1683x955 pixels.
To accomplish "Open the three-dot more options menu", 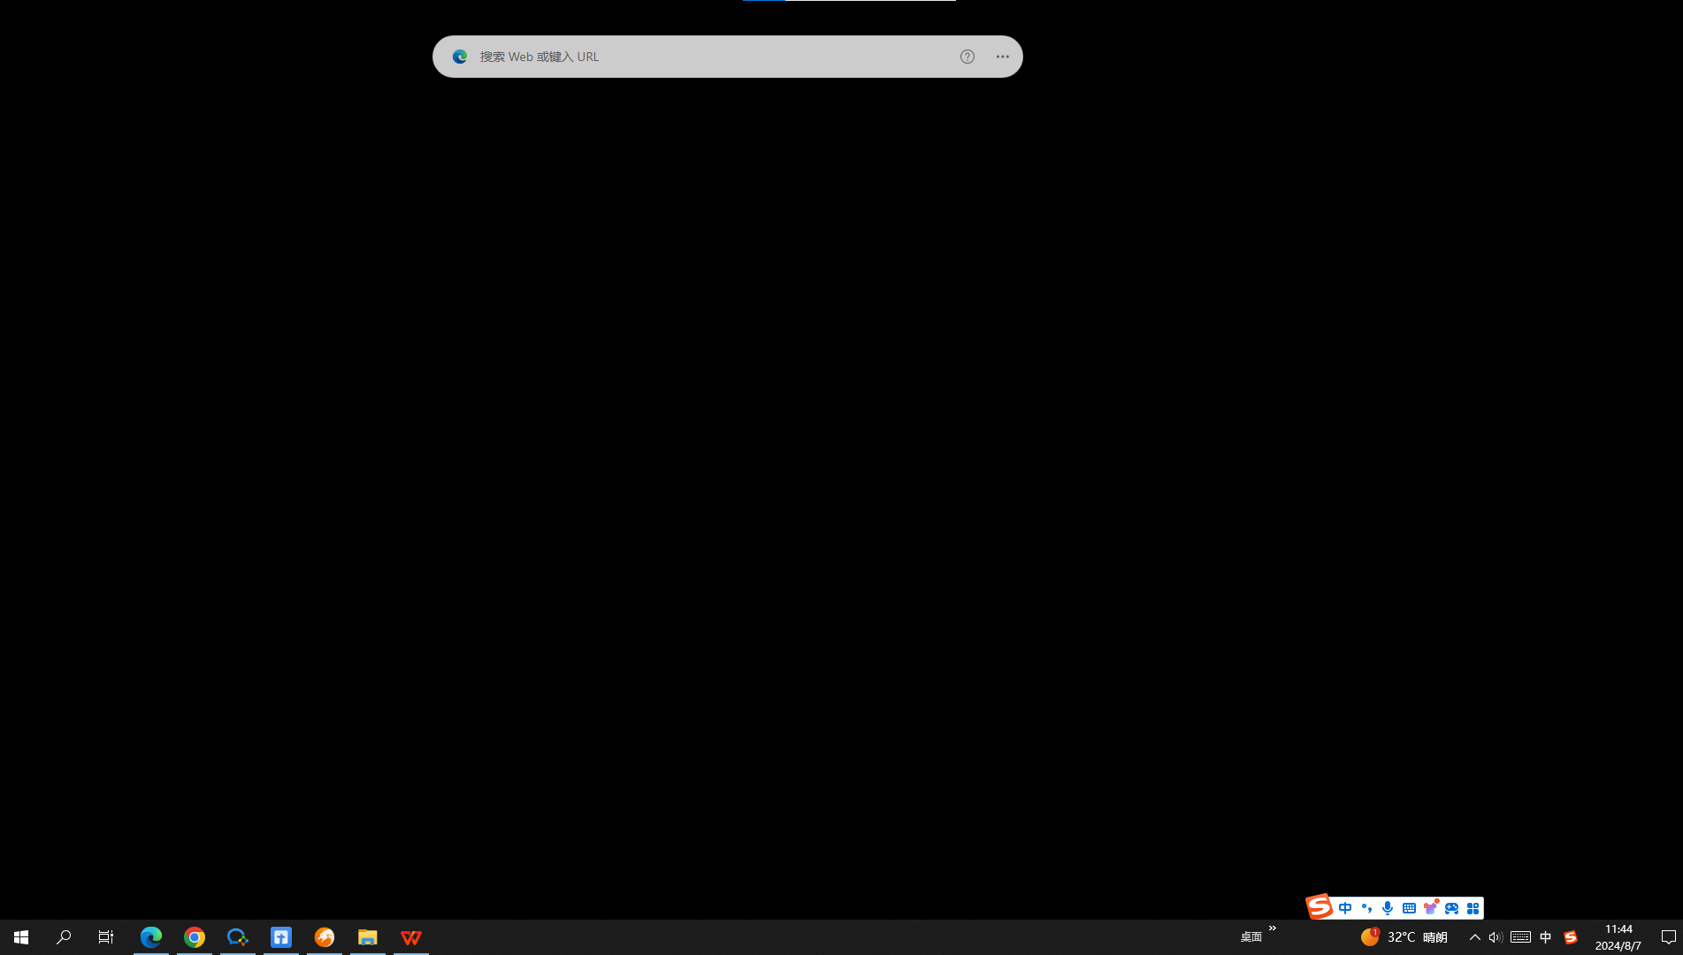I will [x=1002, y=57].
